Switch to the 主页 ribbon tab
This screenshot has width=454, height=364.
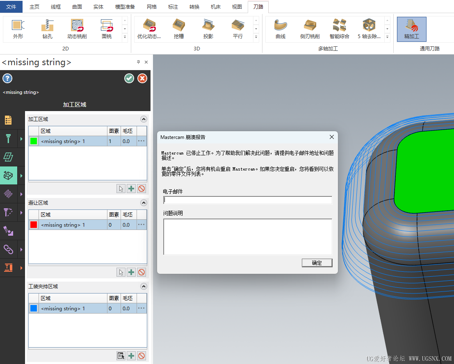coord(34,7)
